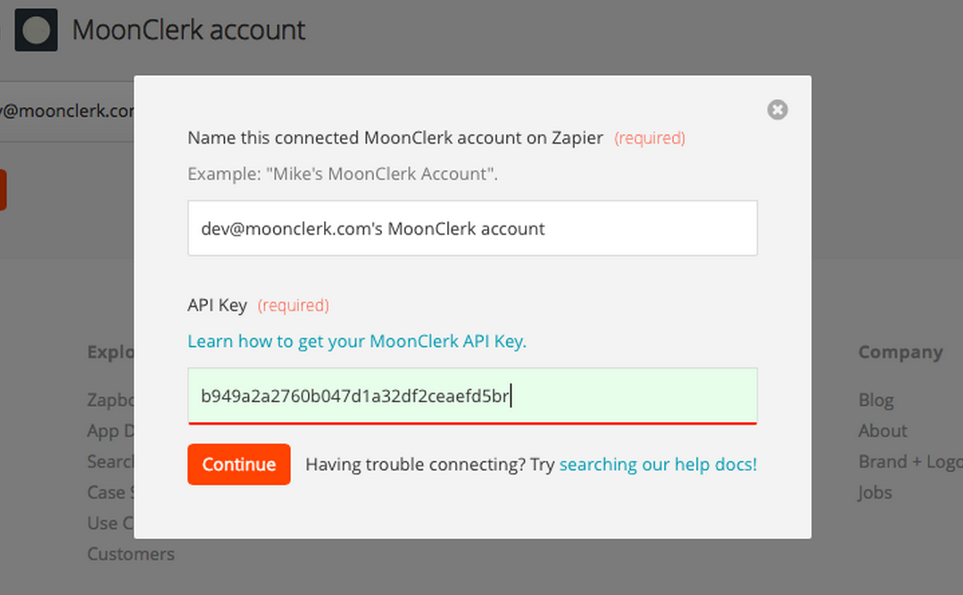Open the partially hidden Search footer link
Viewport: 963px width, 595px height.
pyautogui.click(x=111, y=461)
